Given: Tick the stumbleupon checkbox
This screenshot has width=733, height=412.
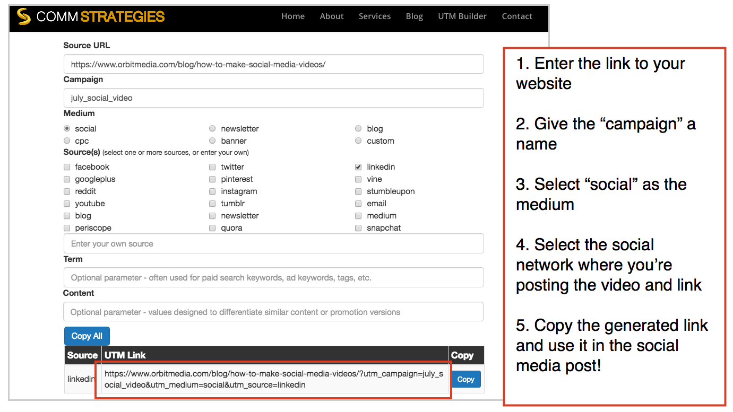Looking at the screenshot, I should tap(358, 191).
